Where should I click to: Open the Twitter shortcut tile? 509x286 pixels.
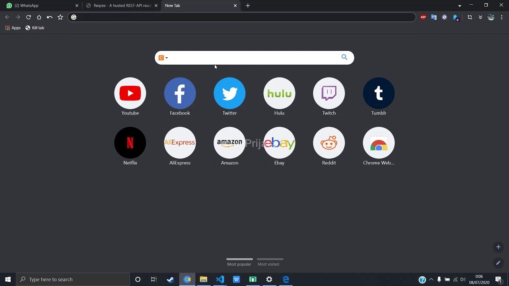[x=229, y=97]
